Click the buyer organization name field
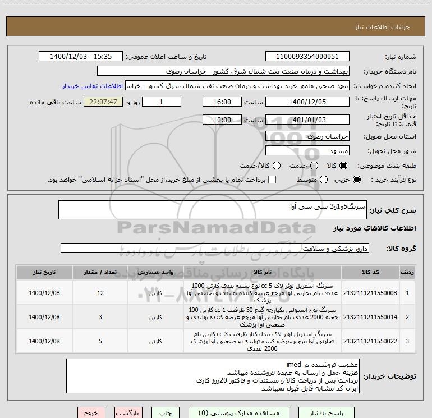432x418 pixels. pos(223,71)
